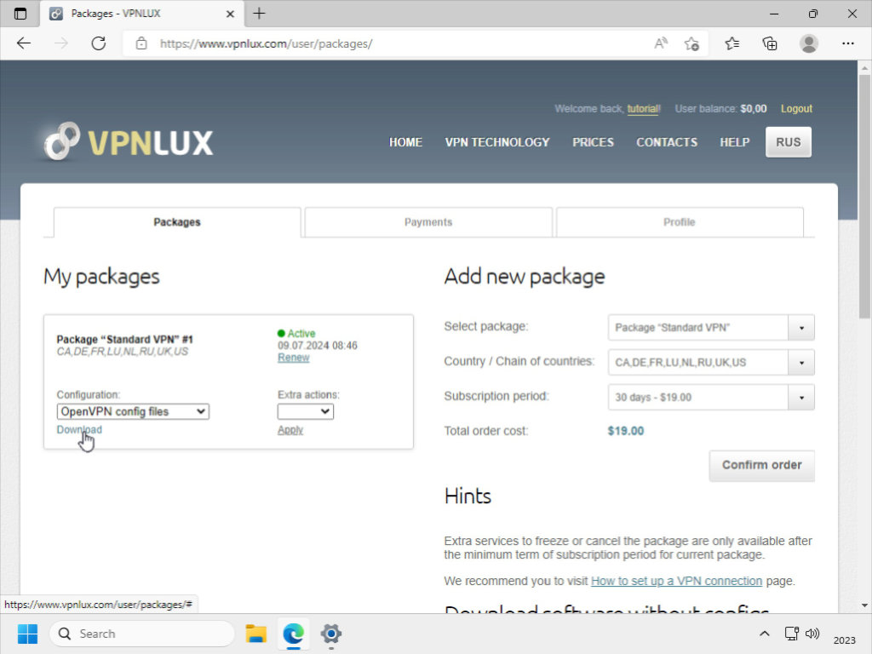Open the Collections icon
This screenshot has height=654, width=872.
pyautogui.click(x=770, y=43)
